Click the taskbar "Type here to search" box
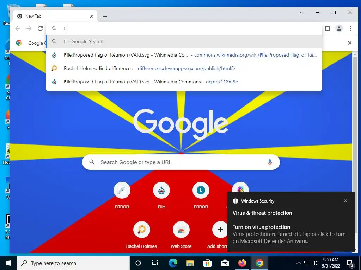Viewport: 361px width, 270px height. point(73,263)
